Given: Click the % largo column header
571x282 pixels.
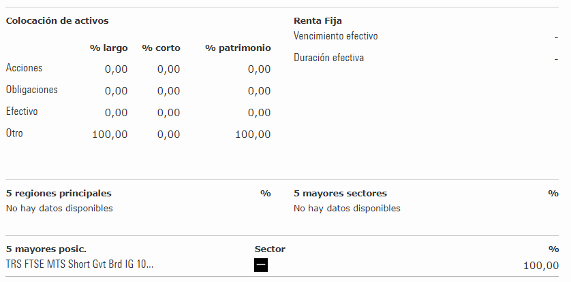Looking at the screenshot, I should coord(108,48).
